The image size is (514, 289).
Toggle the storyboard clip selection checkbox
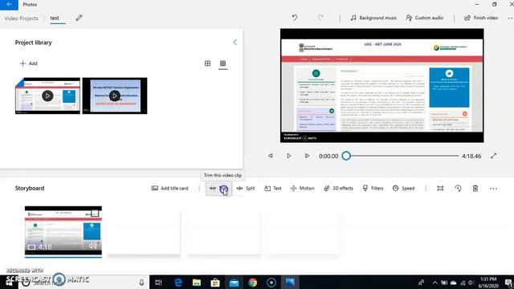tap(95, 214)
